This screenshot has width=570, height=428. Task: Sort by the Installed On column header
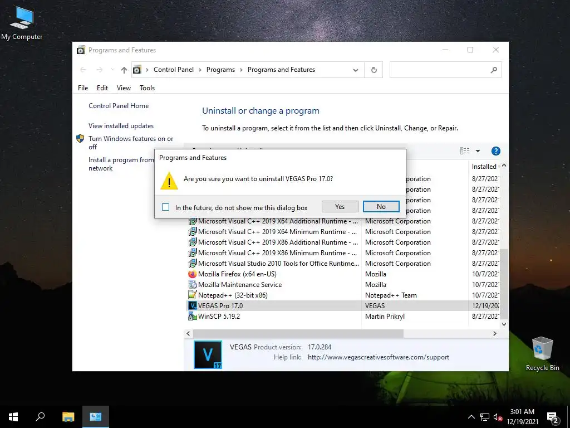tap(484, 166)
